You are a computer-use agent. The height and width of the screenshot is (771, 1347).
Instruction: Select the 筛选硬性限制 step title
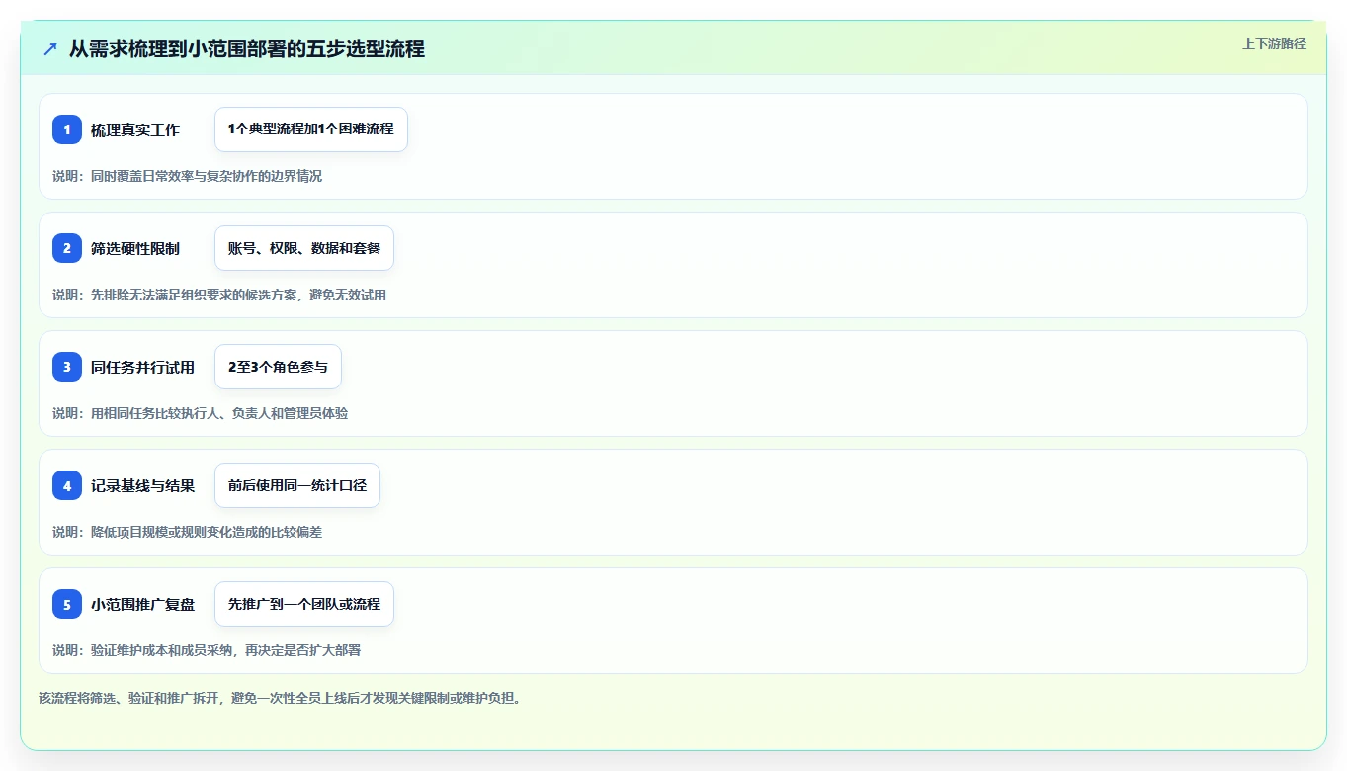pos(135,248)
